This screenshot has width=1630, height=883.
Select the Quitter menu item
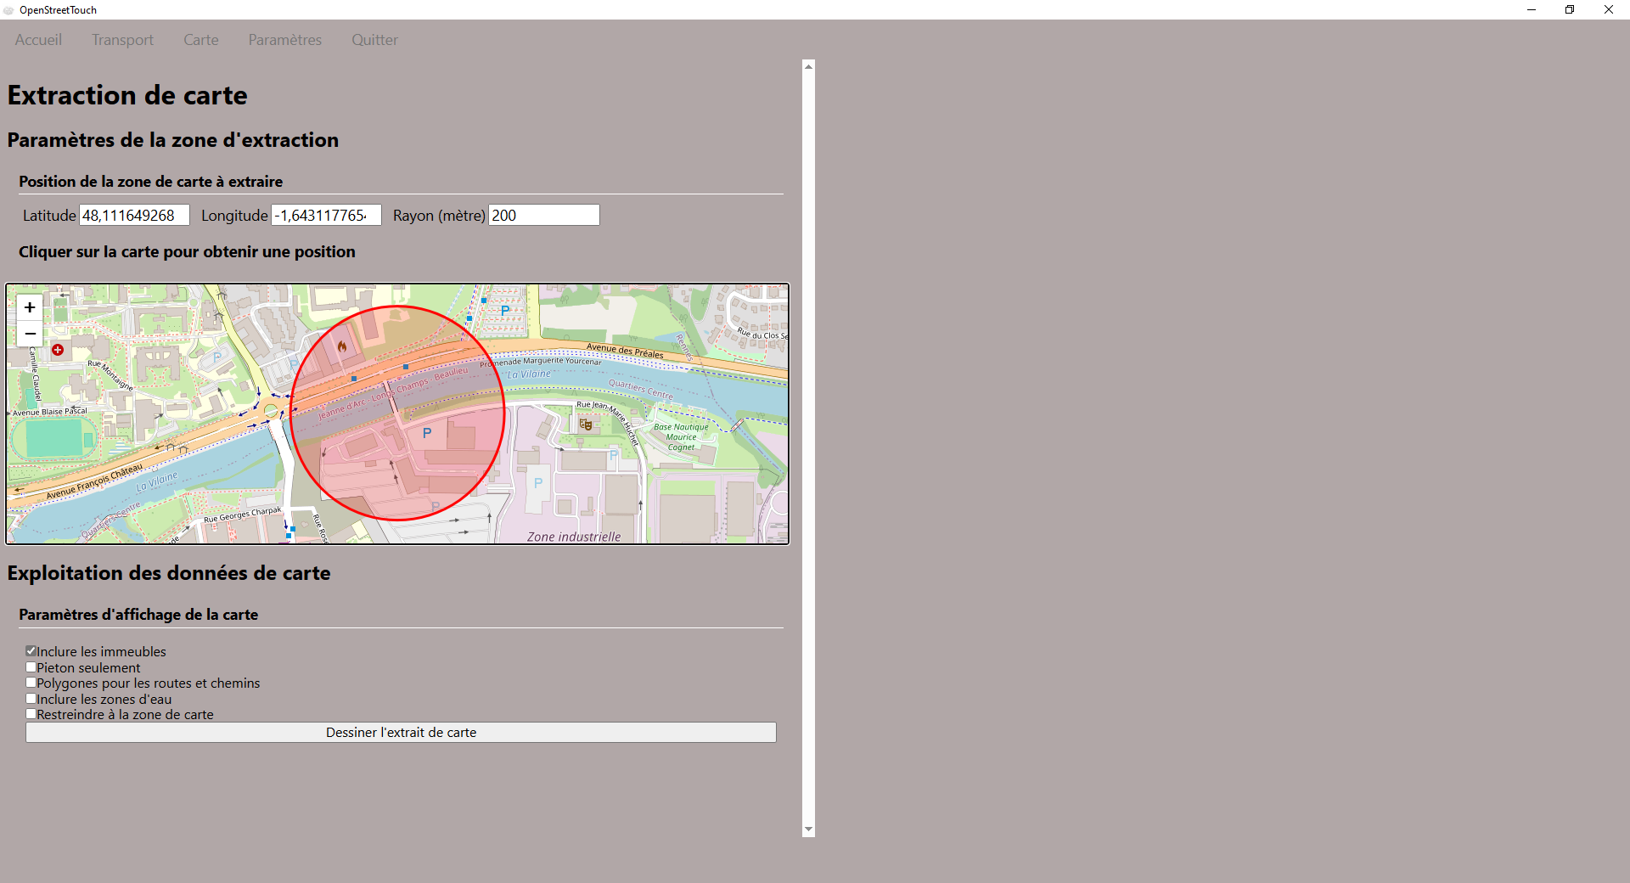pyautogui.click(x=374, y=40)
